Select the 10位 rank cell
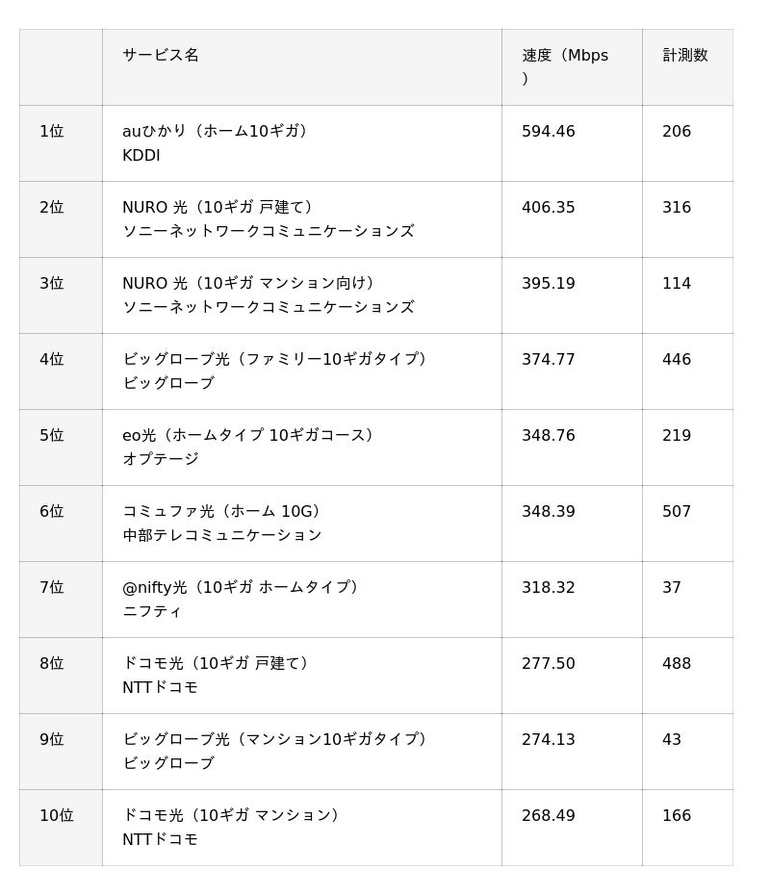 57,816
